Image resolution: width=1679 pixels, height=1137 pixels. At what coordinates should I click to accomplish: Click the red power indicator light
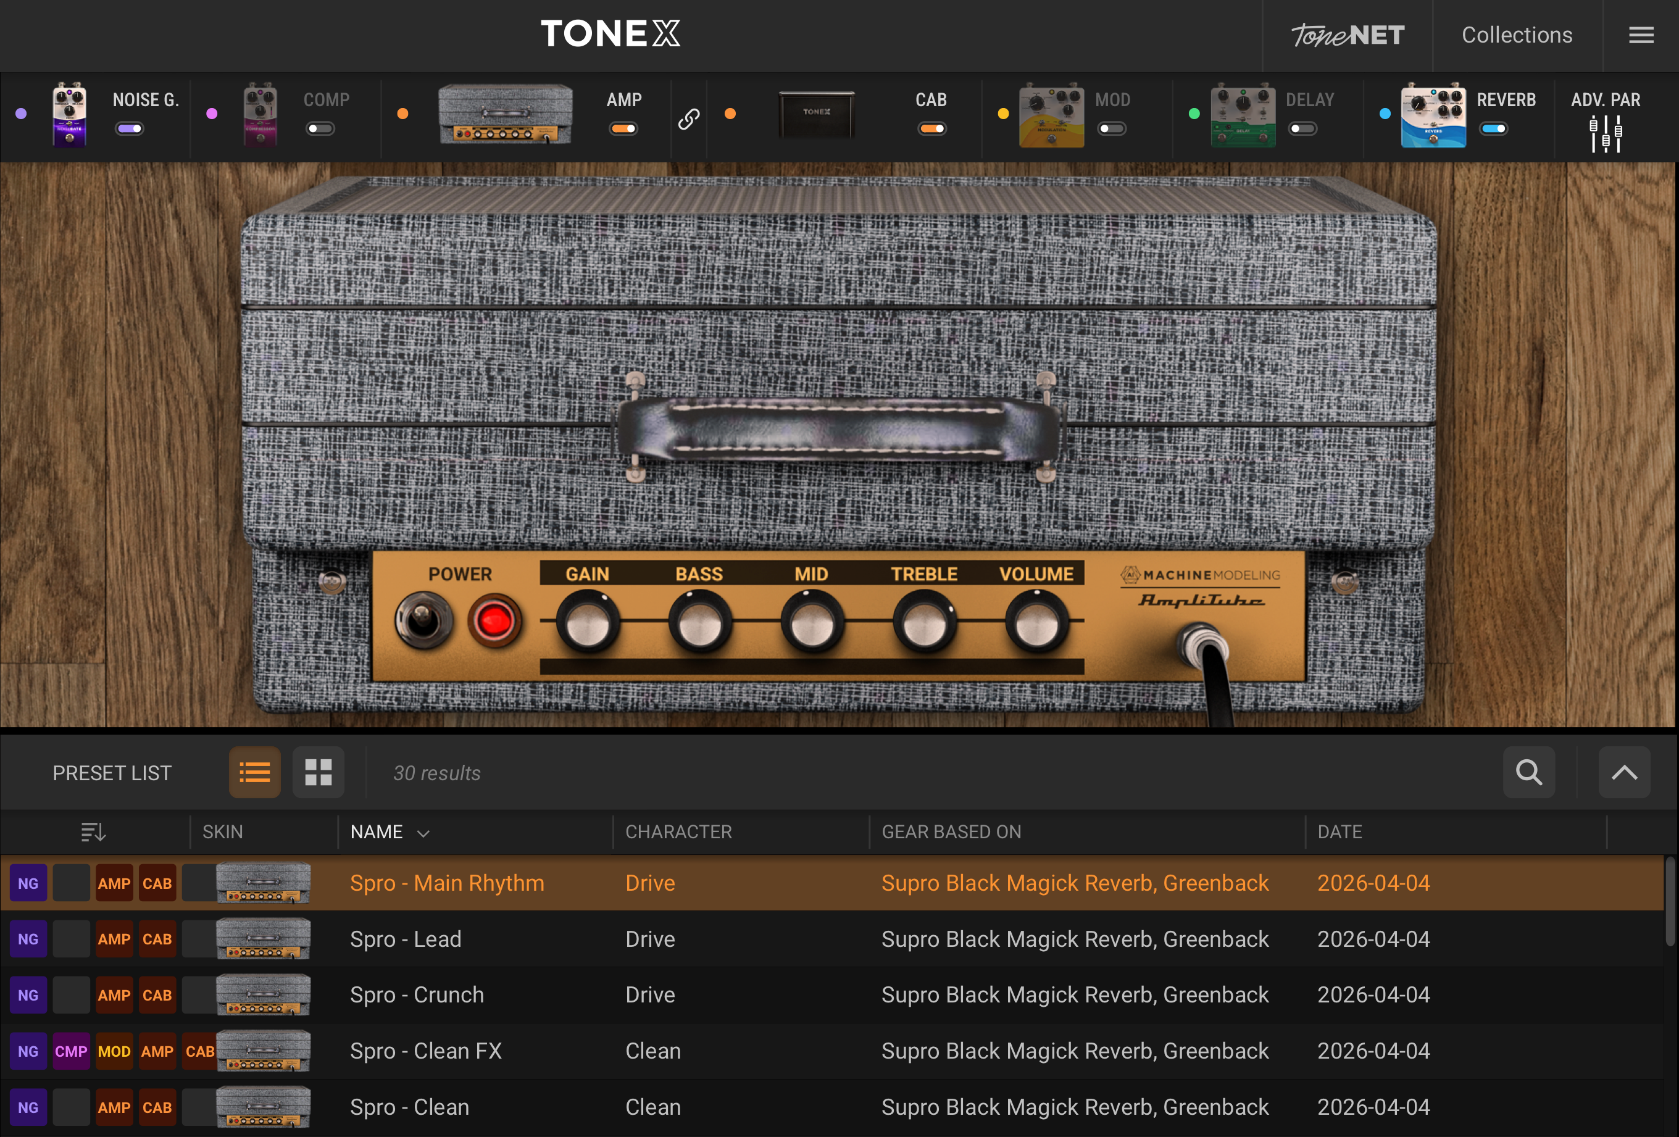pyautogui.click(x=494, y=620)
